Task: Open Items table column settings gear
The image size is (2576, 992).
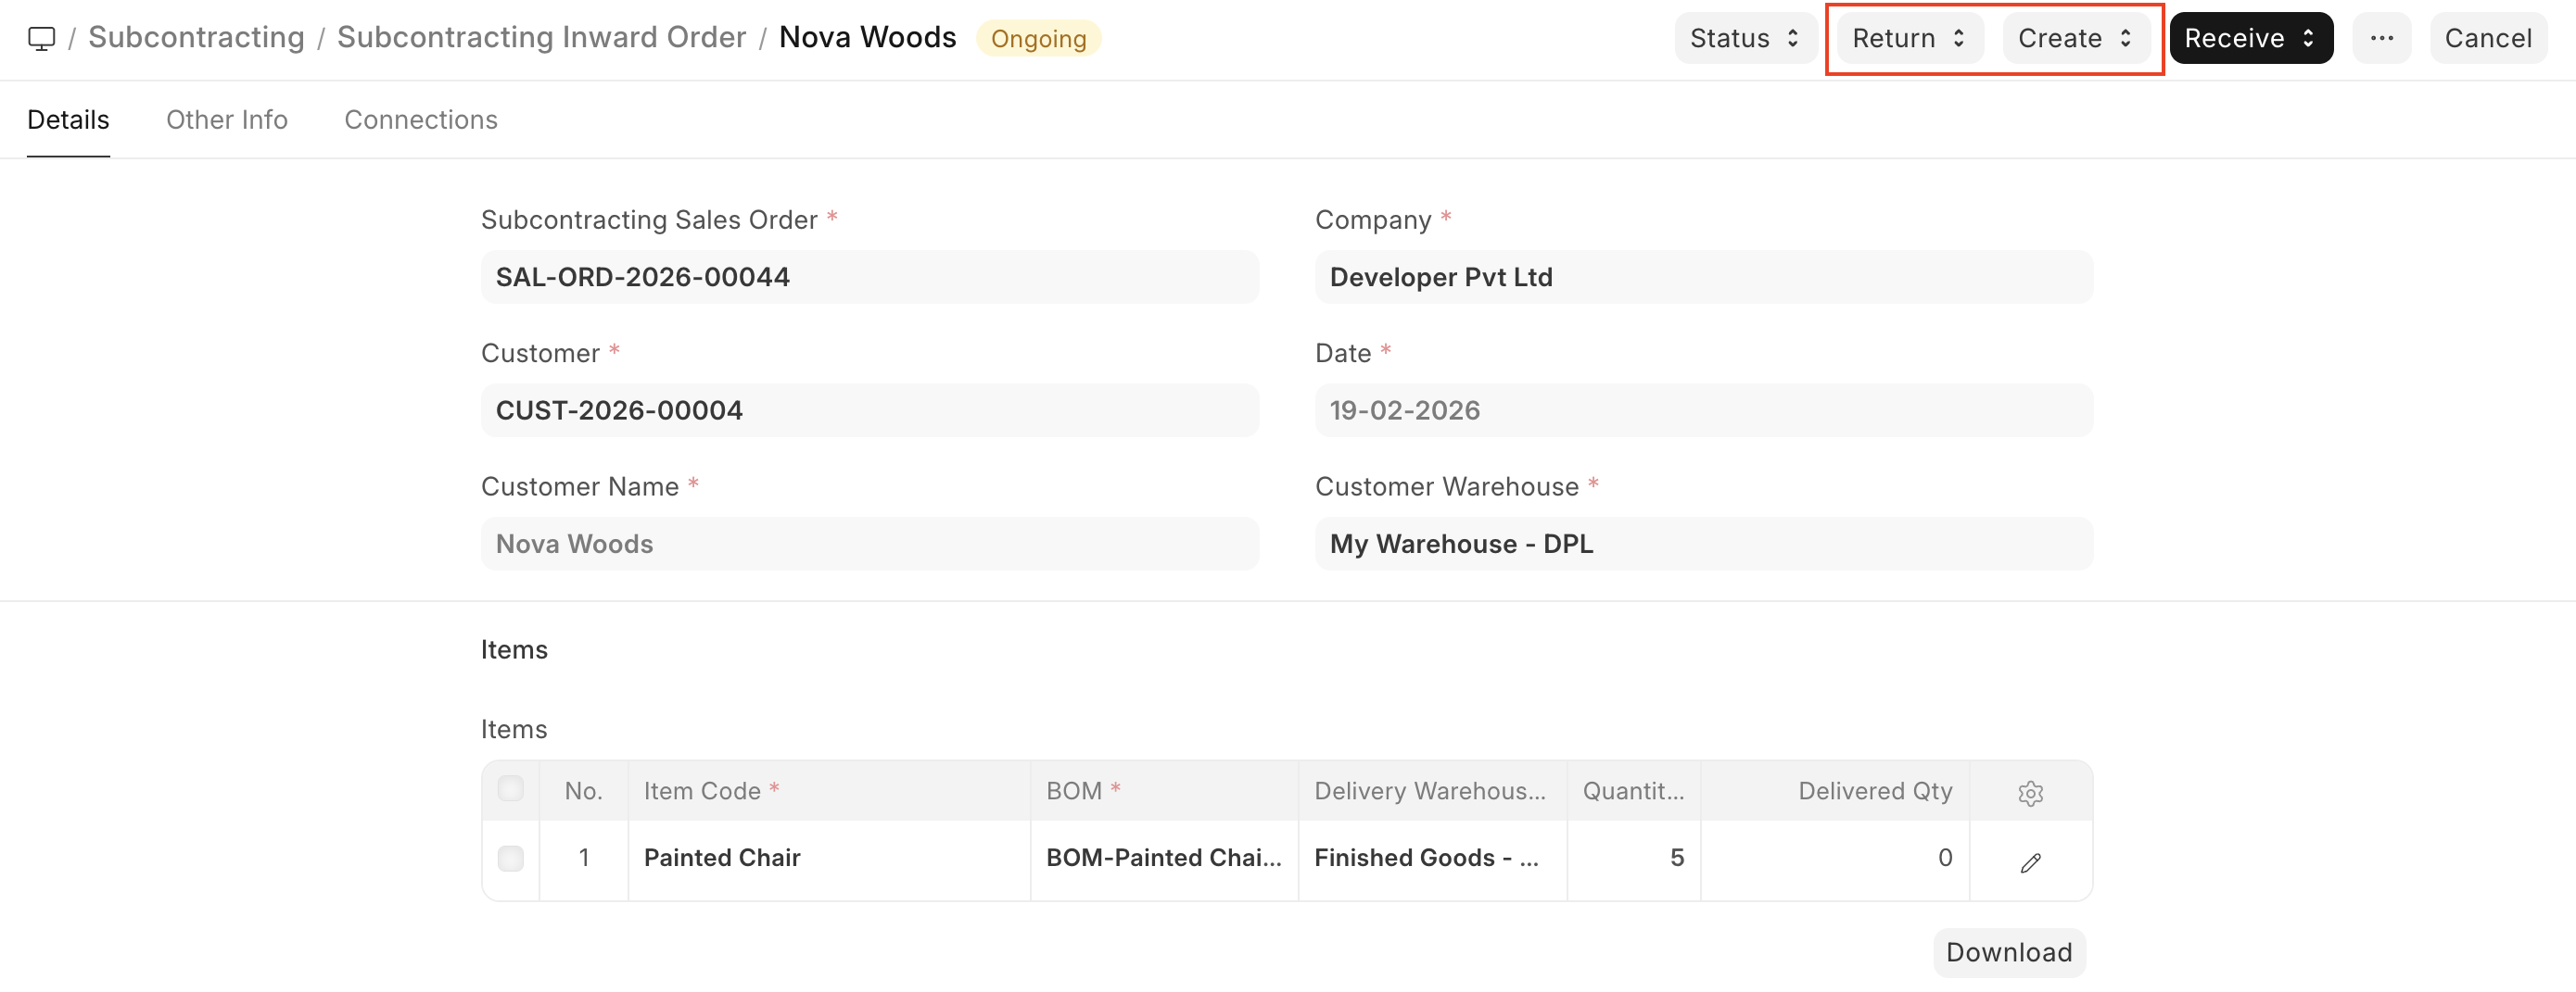Action: 2029,793
